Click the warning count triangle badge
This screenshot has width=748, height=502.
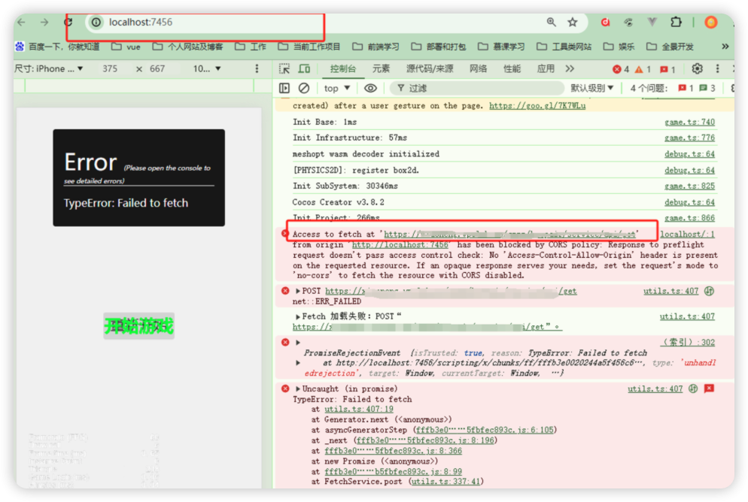pyautogui.click(x=643, y=69)
